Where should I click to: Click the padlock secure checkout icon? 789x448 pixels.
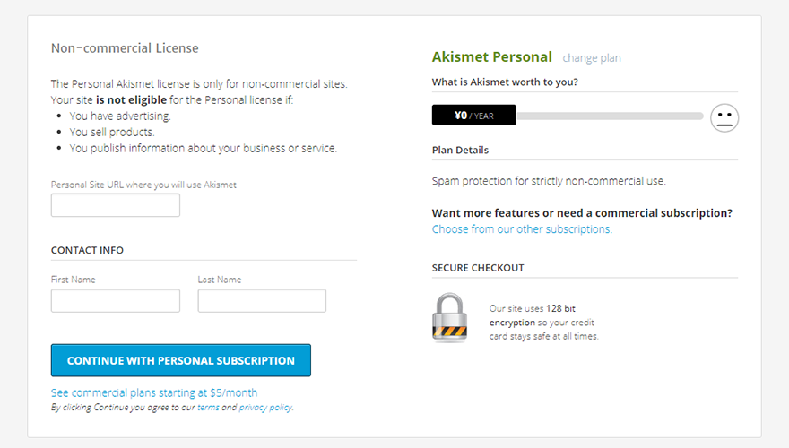tap(450, 318)
